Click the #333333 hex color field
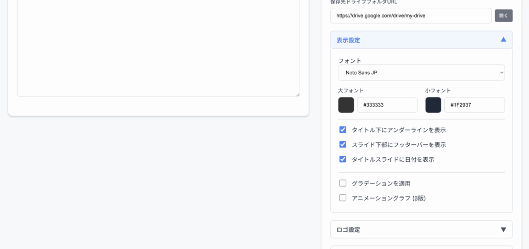 click(x=387, y=105)
